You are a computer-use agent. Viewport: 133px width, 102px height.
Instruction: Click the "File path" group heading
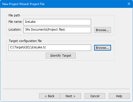point(14,15)
